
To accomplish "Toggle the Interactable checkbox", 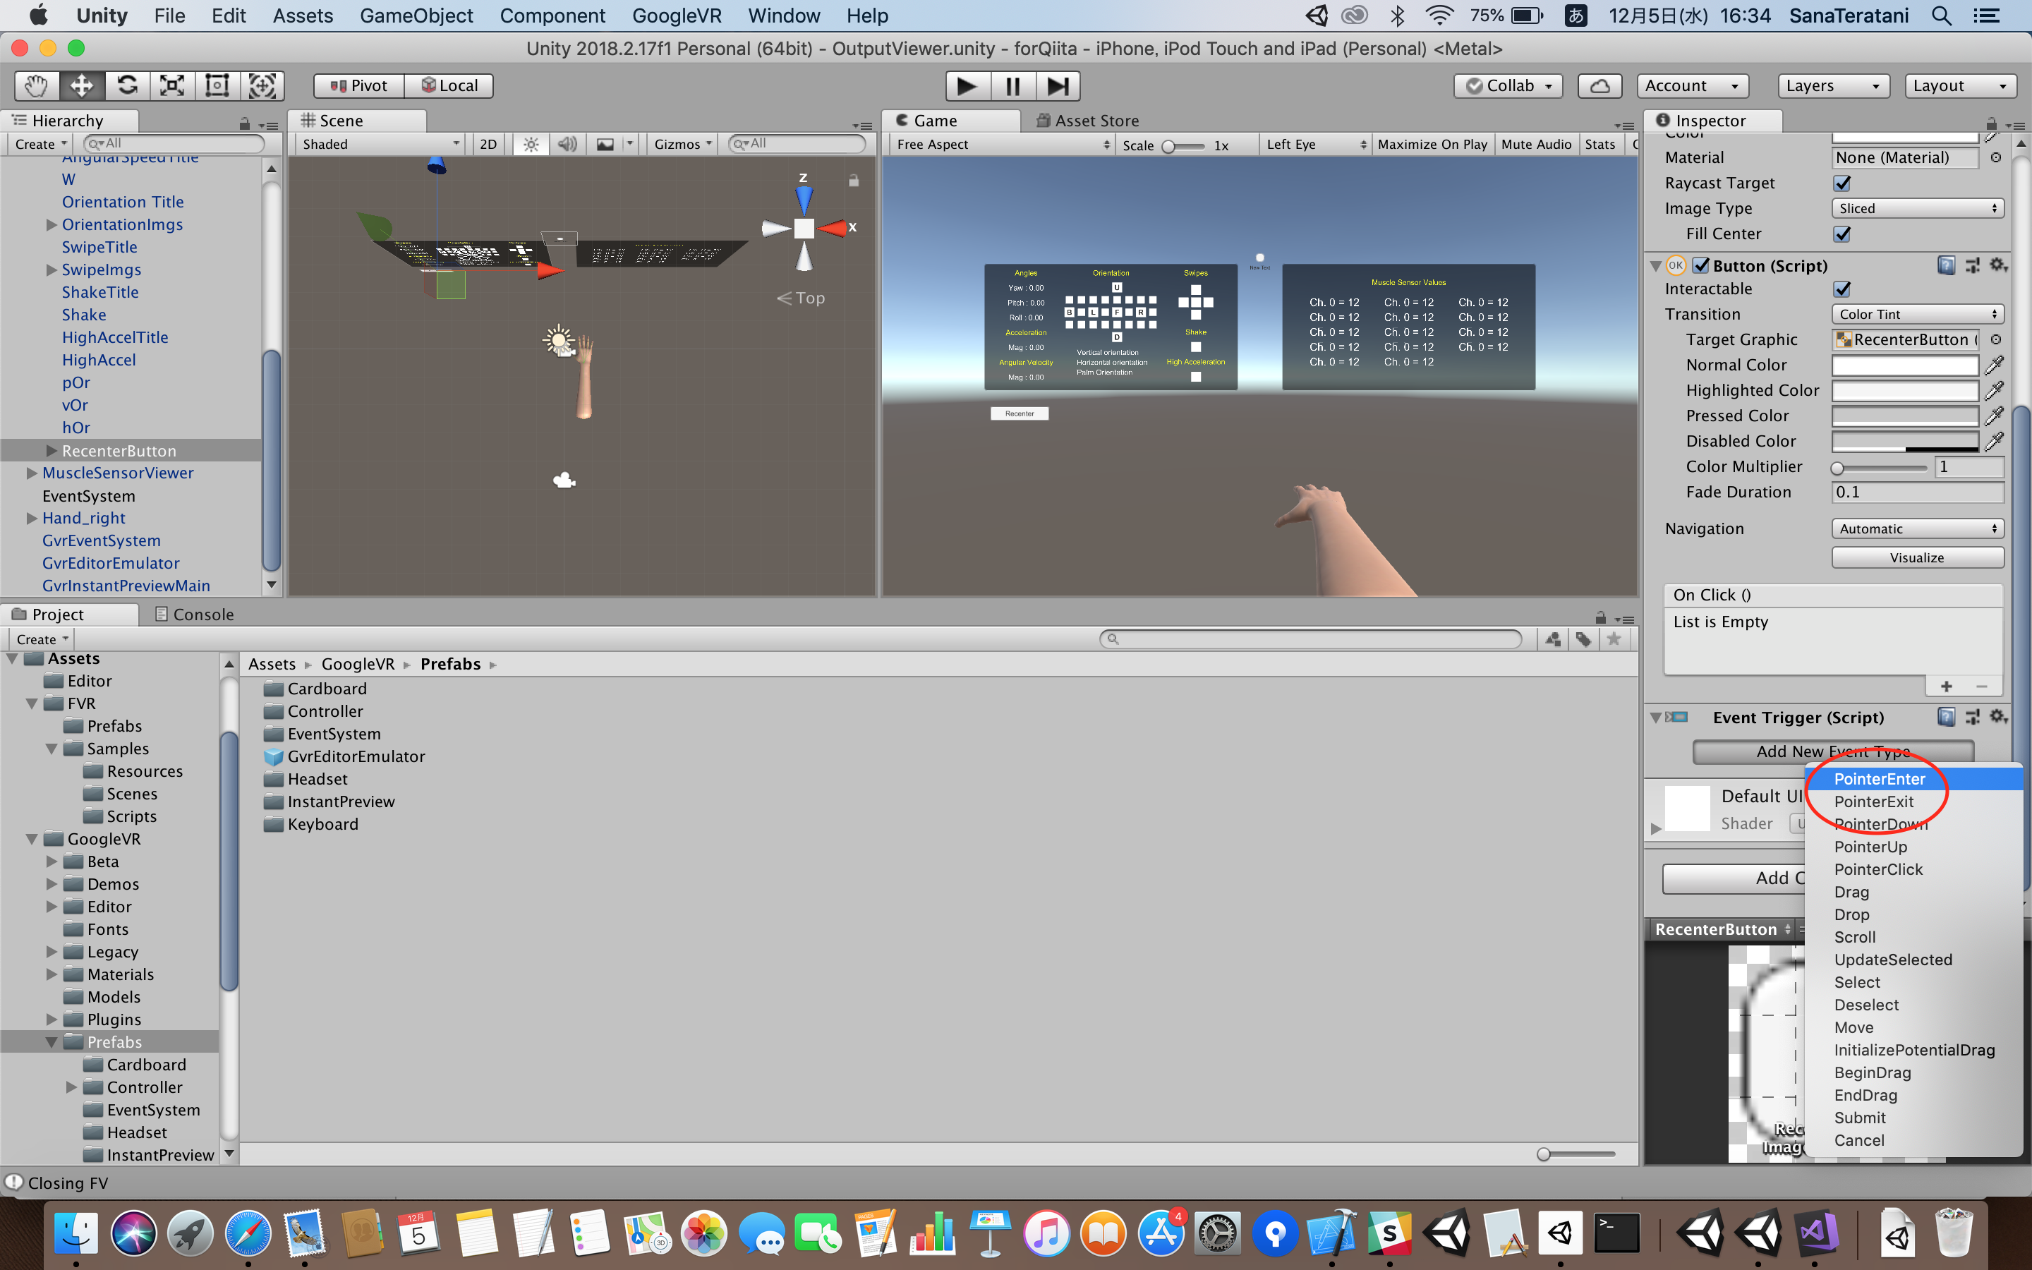I will (1842, 289).
